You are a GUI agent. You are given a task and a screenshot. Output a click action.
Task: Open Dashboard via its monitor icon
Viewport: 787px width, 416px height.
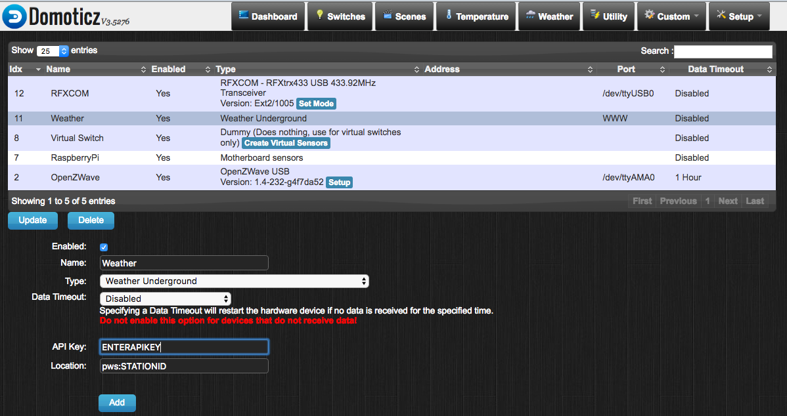point(244,14)
